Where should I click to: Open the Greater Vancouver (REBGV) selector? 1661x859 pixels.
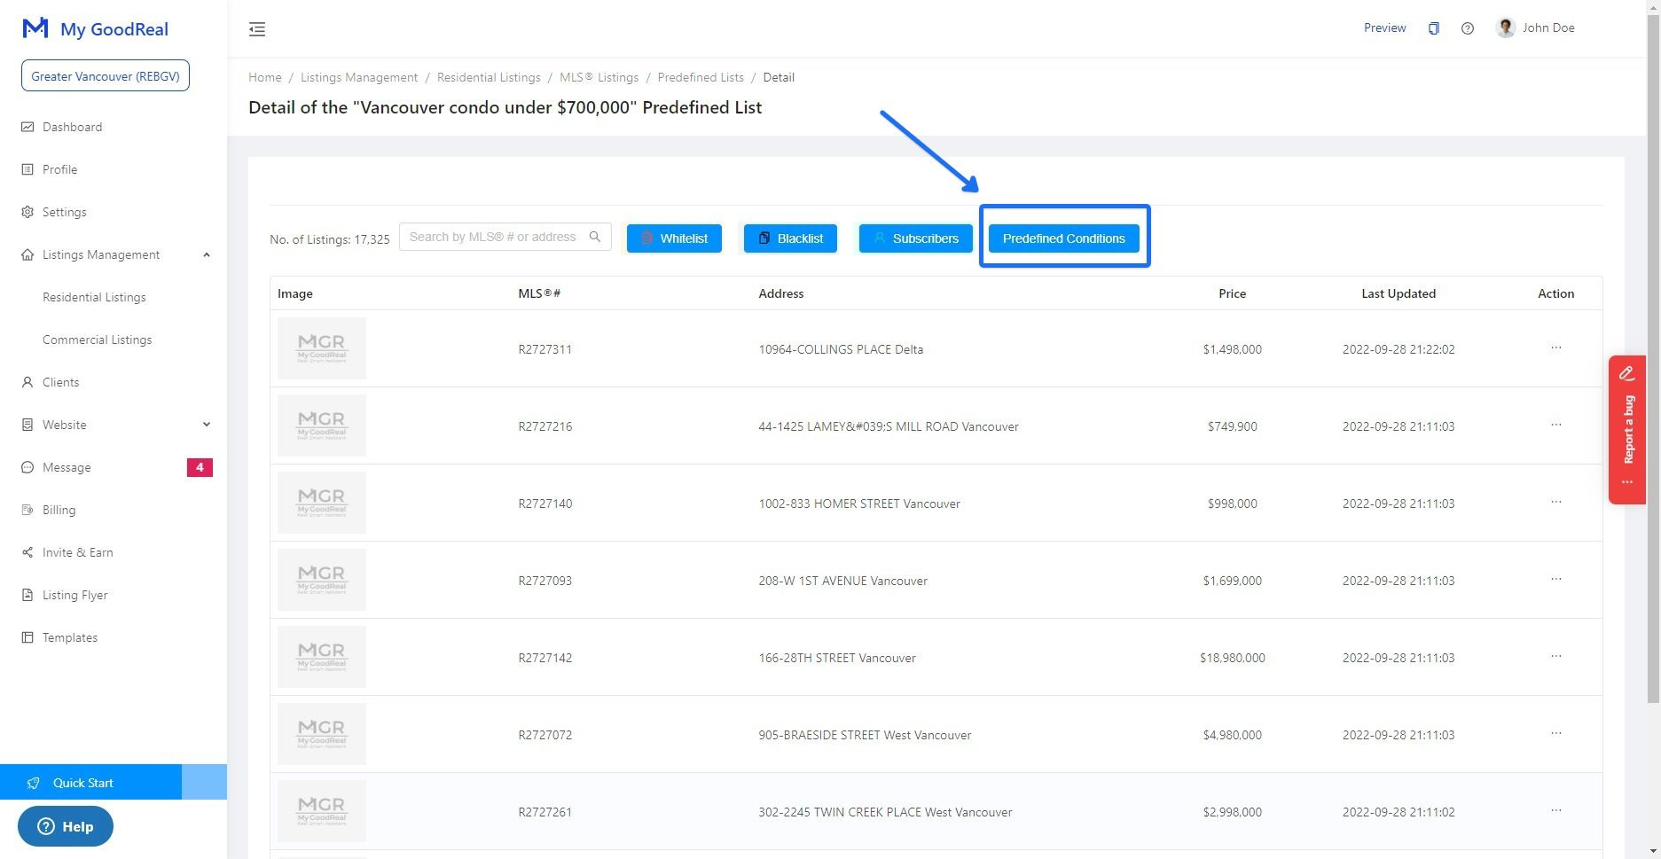(x=105, y=76)
